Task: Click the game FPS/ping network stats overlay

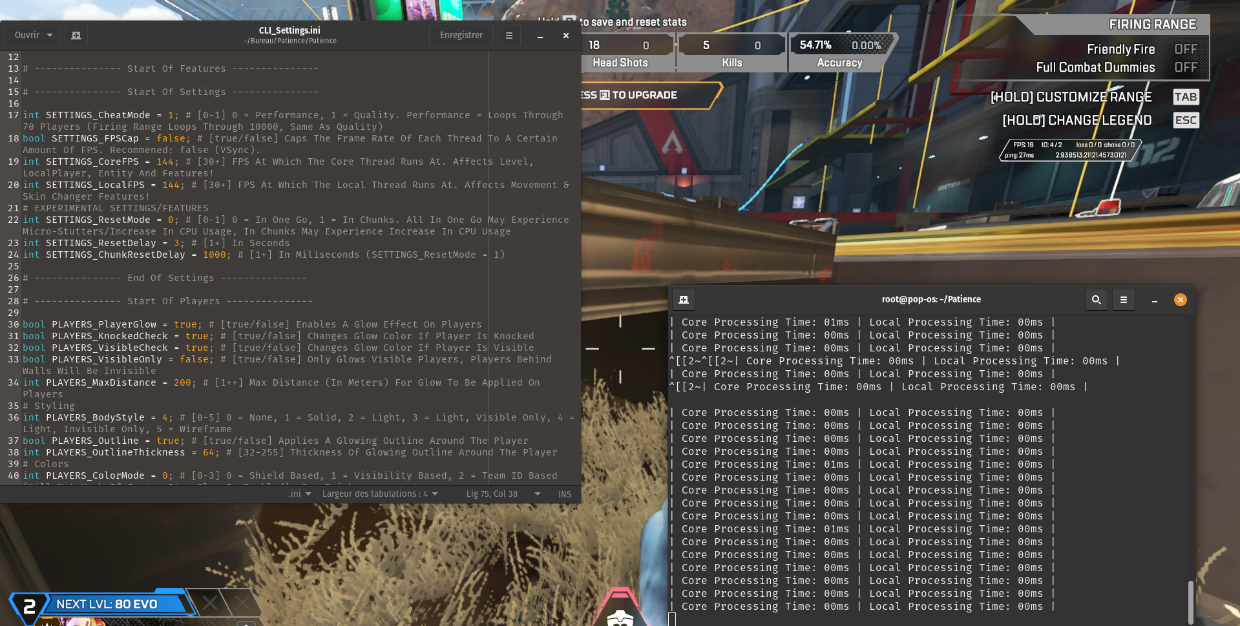Action: [x=1070, y=150]
